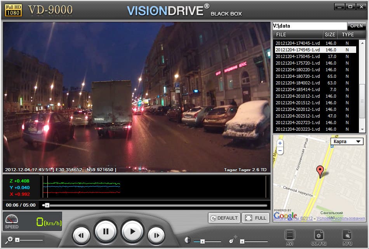This screenshot has height=249, width=369.
Task: Select file 20121204-202012-1.vd
Action: (x=315, y=109)
